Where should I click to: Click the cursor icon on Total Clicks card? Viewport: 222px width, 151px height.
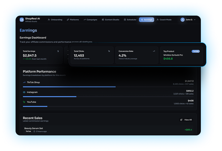point(109,51)
